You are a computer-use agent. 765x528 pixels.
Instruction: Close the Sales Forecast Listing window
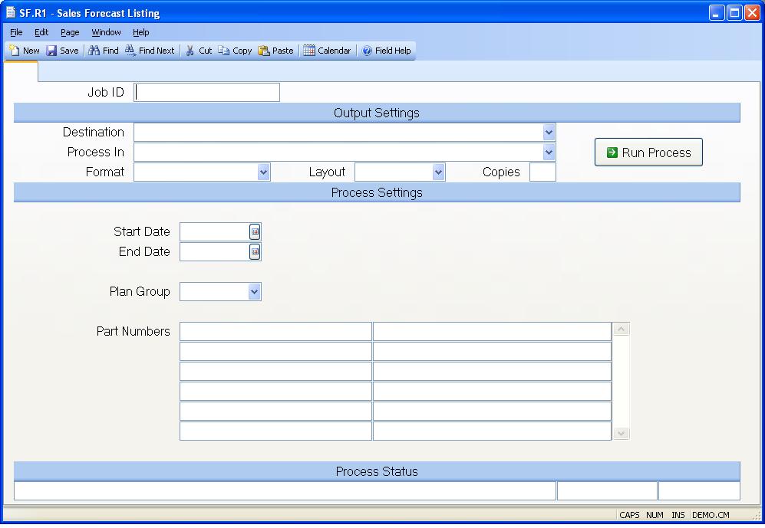(x=752, y=13)
